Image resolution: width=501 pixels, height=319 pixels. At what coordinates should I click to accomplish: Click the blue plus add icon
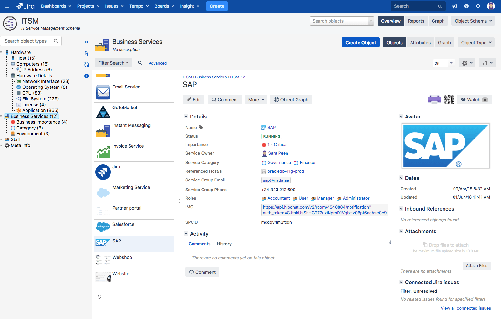coord(87,76)
